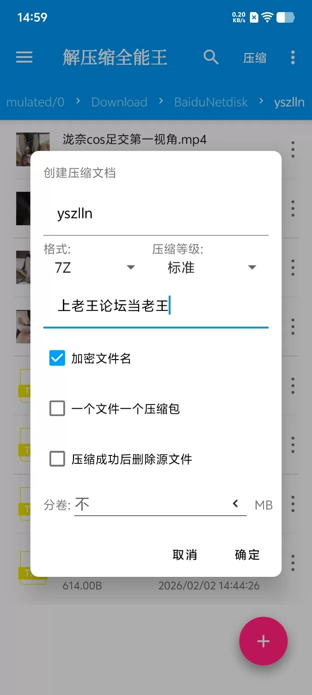The image size is (312, 695).
Task: Focus the archive name field yszlln
Action: [x=156, y=214]
